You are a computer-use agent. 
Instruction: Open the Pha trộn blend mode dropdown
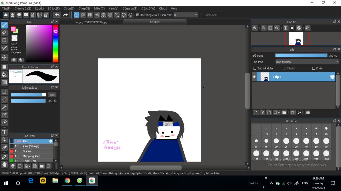coord(307,62)
